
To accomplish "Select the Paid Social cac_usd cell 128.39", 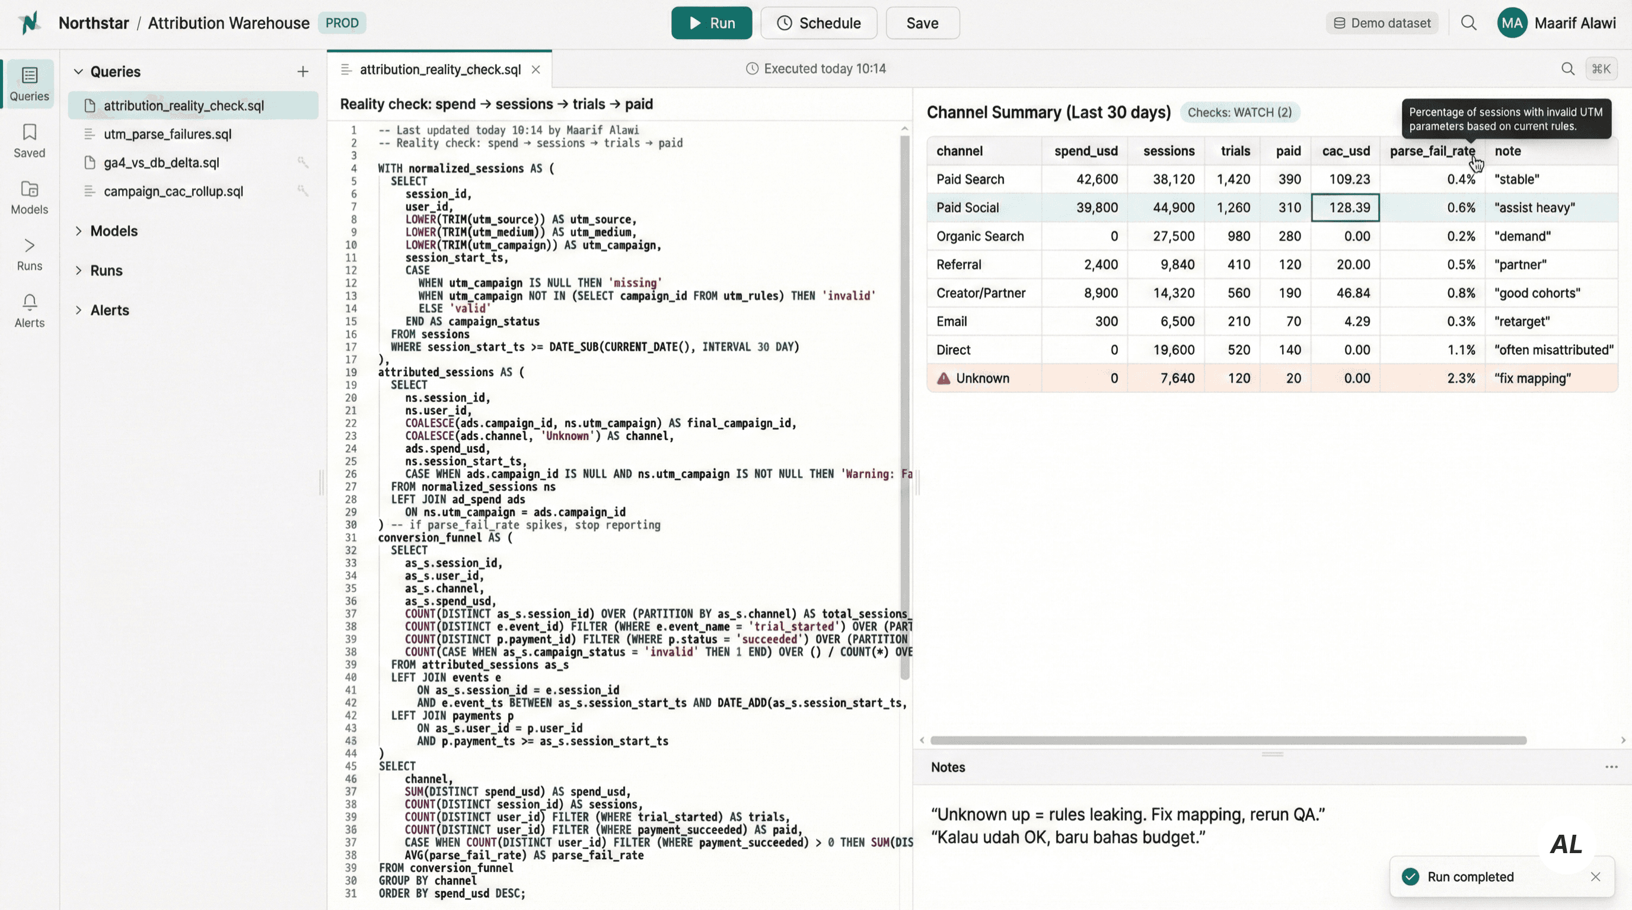I will tap(1345, 207).
